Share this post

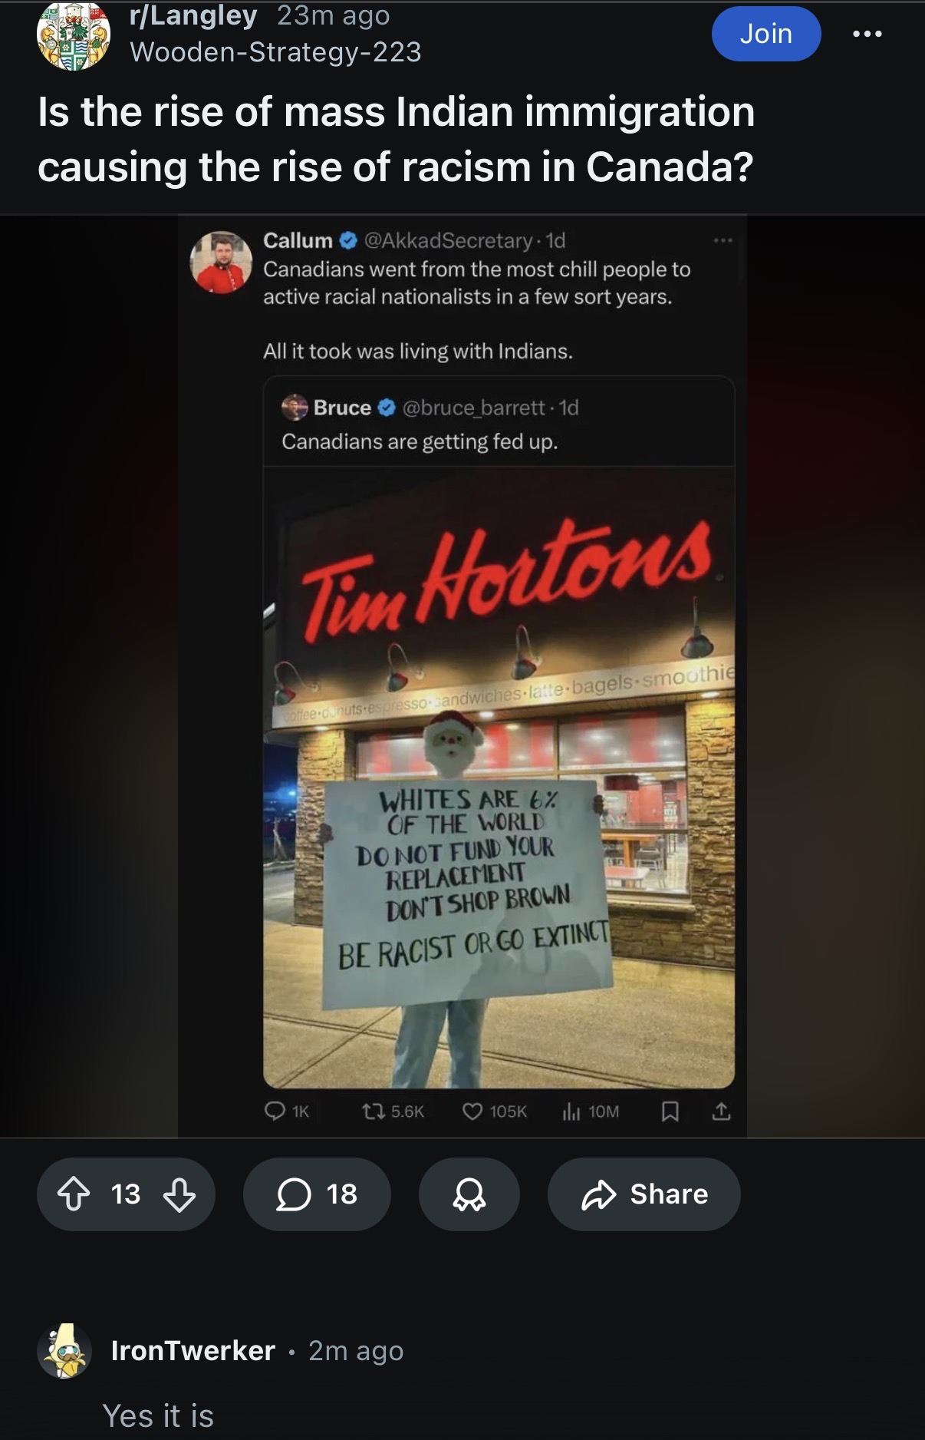tap(644, 1194)
